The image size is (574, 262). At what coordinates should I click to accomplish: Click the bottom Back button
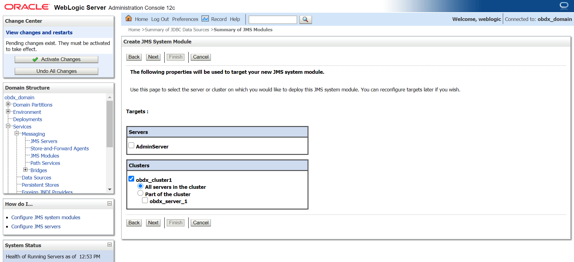click(134, 223)
